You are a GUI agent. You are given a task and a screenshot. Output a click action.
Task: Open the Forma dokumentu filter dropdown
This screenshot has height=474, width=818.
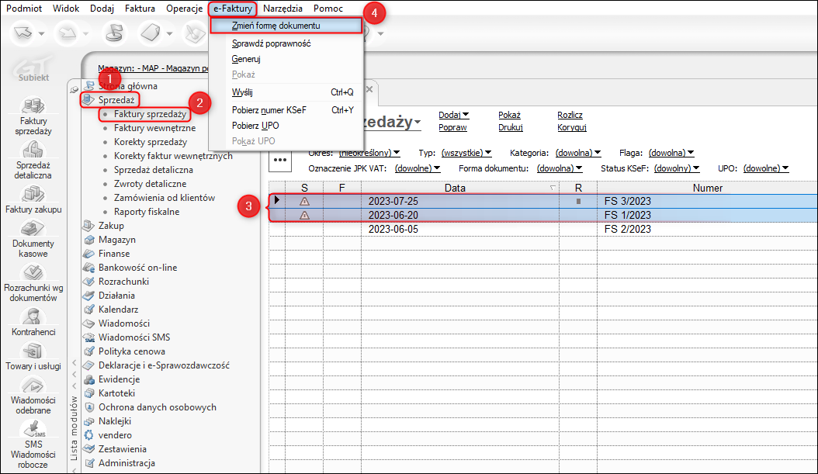click(559, 168)
